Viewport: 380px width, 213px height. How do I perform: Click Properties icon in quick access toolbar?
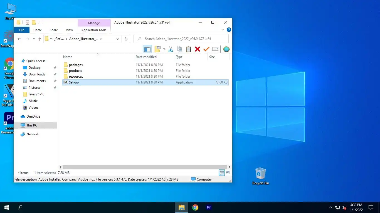(27, 22)
